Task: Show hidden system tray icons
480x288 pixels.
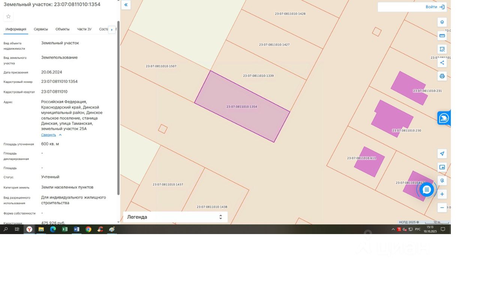Action: point(393,229)
